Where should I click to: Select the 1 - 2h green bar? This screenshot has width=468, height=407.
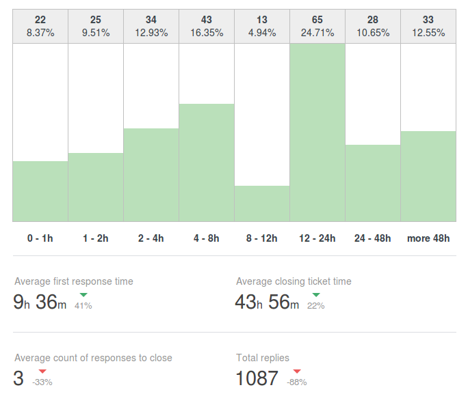click(96, 187)
